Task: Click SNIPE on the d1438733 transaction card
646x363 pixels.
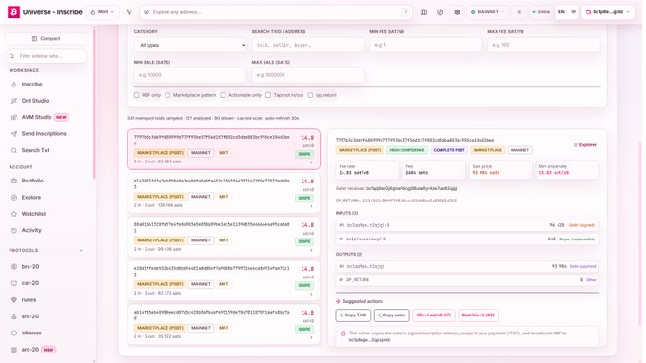Action: pos(304,198)
